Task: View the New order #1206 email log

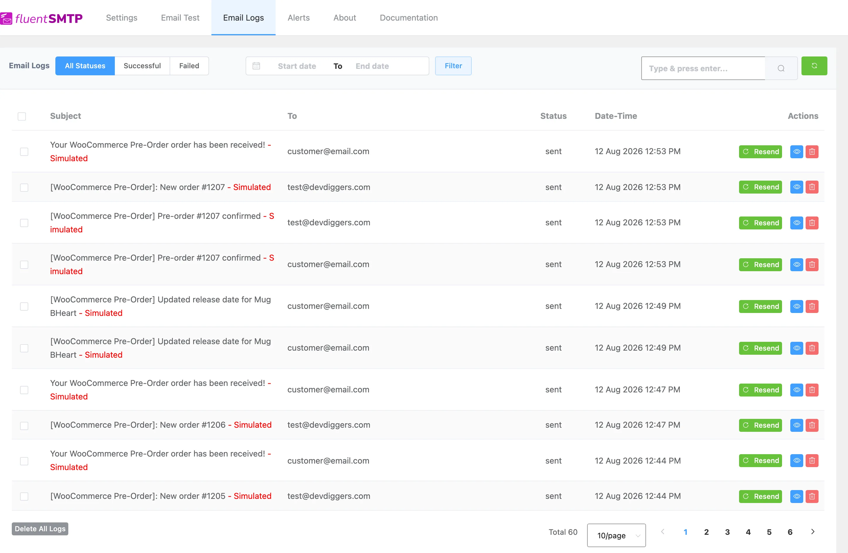Action: [x=797, y=425]
